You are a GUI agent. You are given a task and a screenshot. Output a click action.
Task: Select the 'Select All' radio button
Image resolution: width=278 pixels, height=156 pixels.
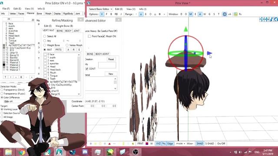pyautogui.click(x=45, y=36)
